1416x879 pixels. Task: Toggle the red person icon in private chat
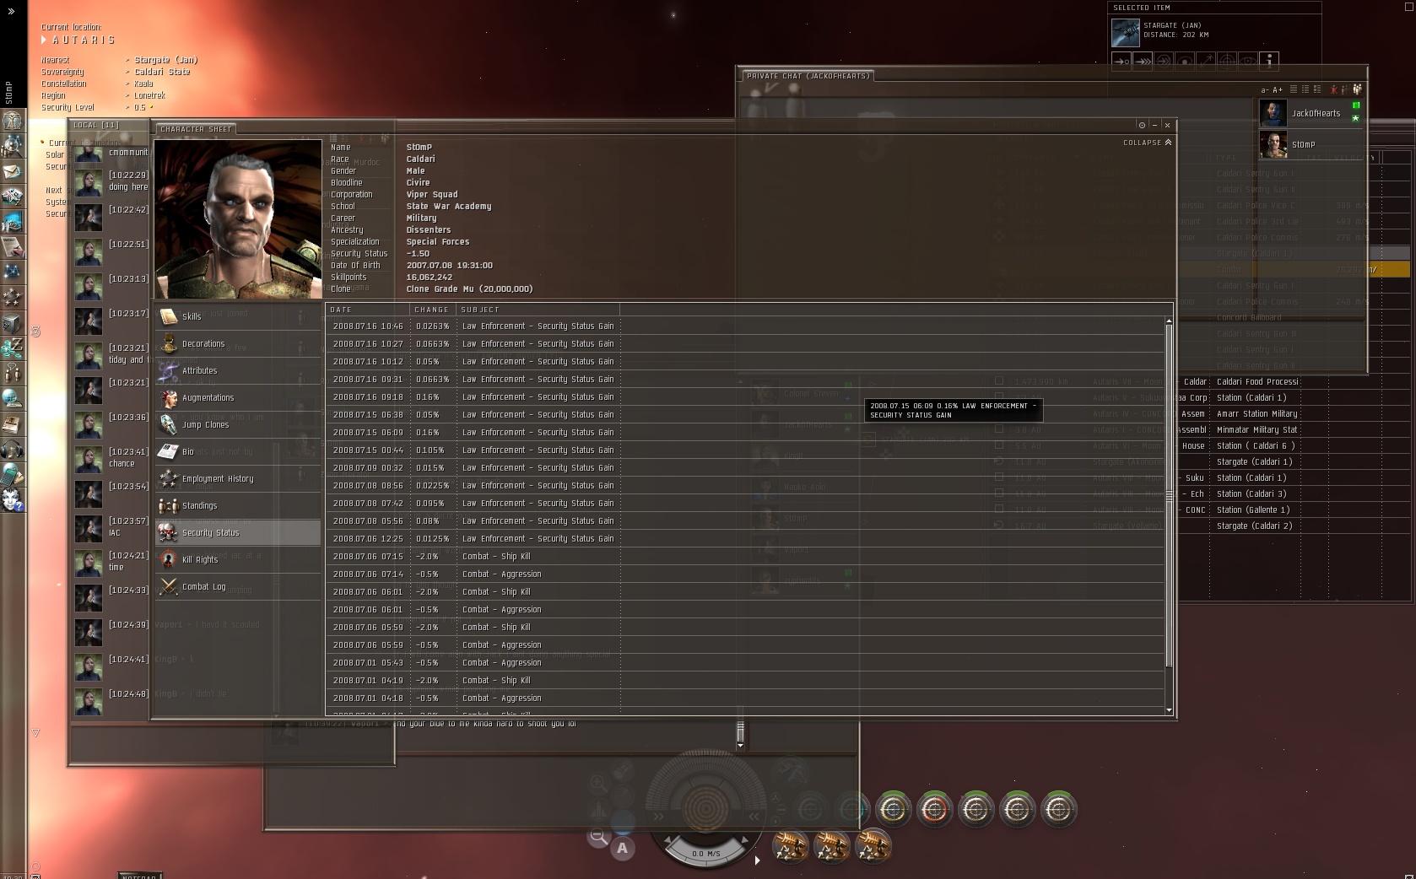[1334, 89]
